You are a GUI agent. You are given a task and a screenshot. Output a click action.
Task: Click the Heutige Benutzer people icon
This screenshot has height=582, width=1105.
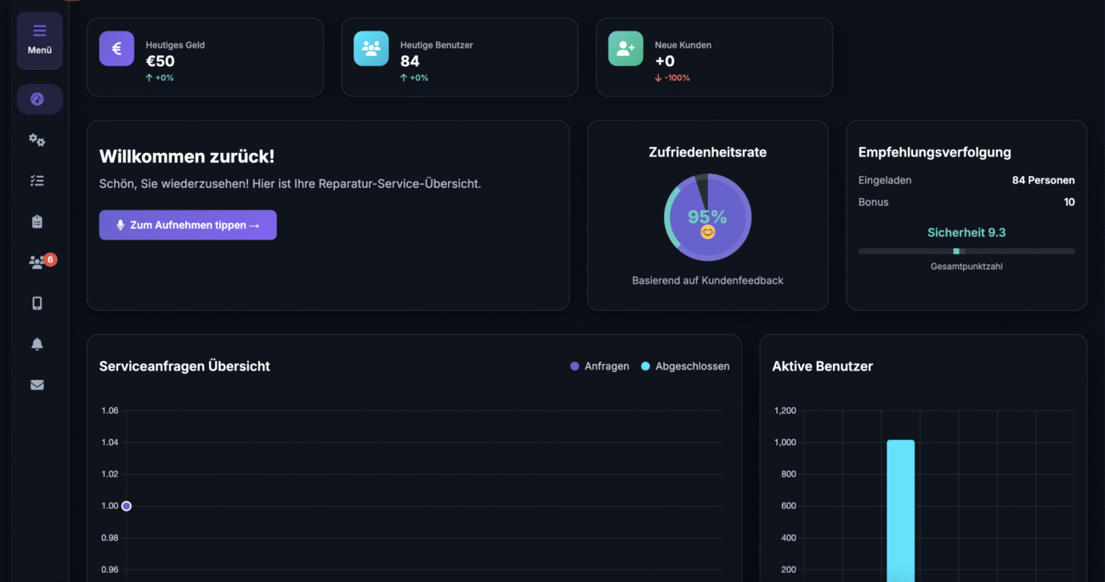[x=371, y=48]
